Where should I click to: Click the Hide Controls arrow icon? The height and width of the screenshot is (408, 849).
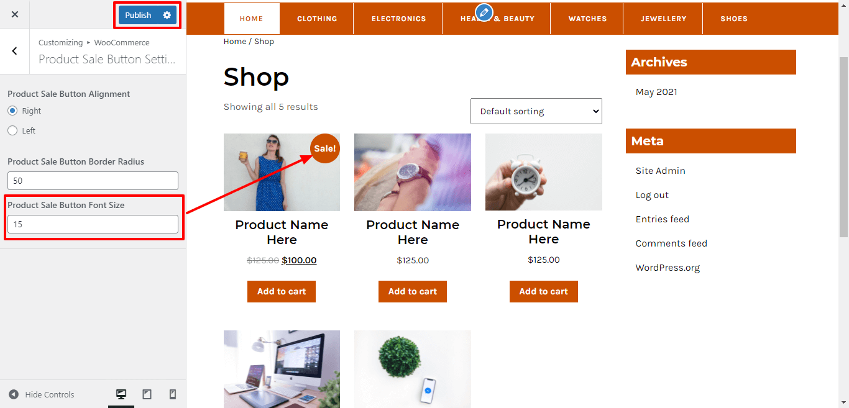click(x=14, y=394)
